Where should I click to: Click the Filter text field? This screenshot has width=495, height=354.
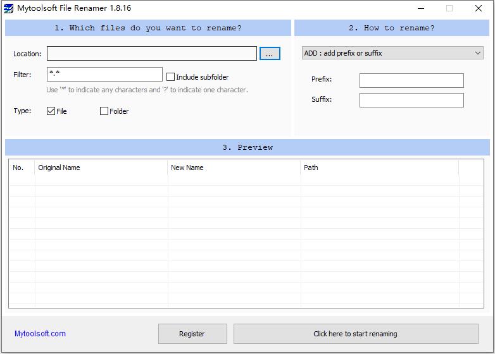pyautogui.click(x=104, y=75)
